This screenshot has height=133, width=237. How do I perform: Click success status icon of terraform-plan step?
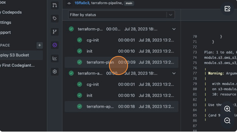(79, 62)
